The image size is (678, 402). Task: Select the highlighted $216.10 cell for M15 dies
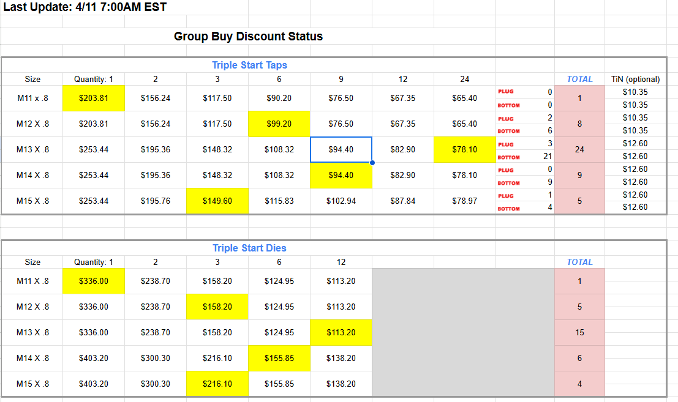point(217,384)
